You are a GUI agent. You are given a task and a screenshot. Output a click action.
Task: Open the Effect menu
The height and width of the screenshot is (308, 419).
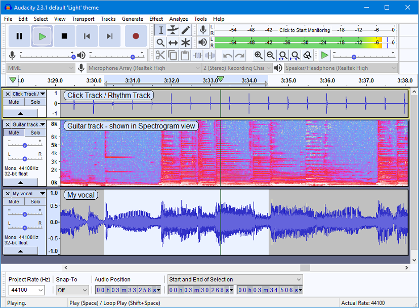pos(156,19)
